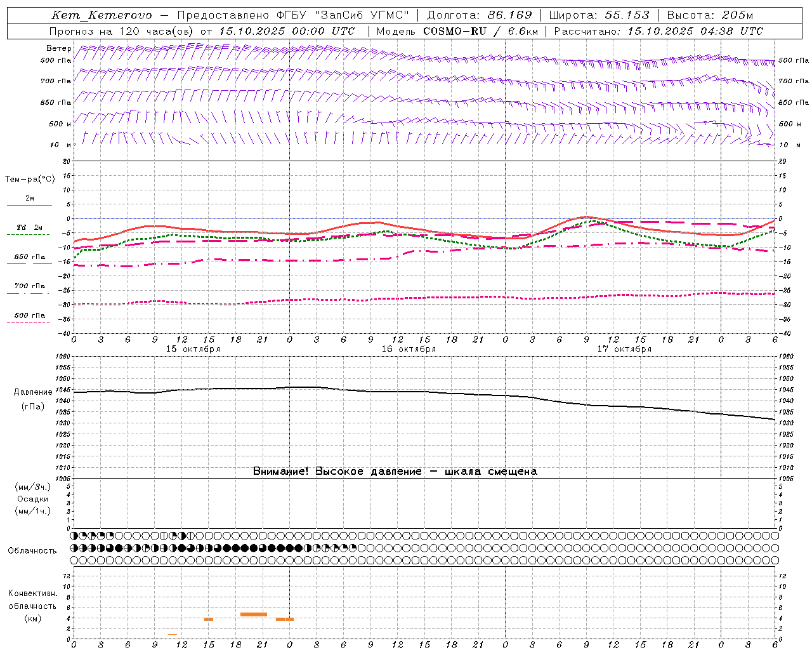This screenshot has width=812, height=650.
Task: Click the Давление panel label
Action: pos(33,392)
